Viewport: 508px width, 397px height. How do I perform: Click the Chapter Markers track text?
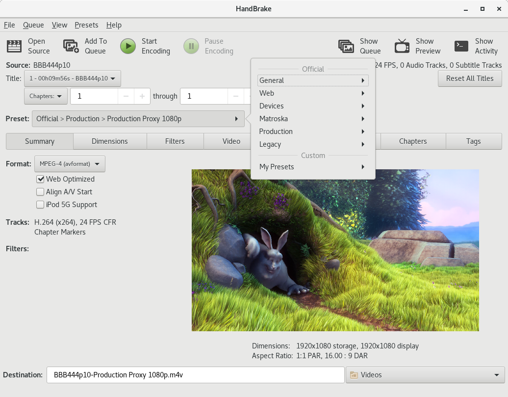point(60,232)
